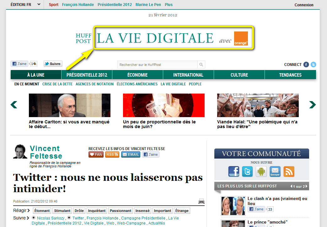Click the Huff Post logo
Image resolution: width=327 pixels, height=227 pixels.
click(x=83, y=38)
